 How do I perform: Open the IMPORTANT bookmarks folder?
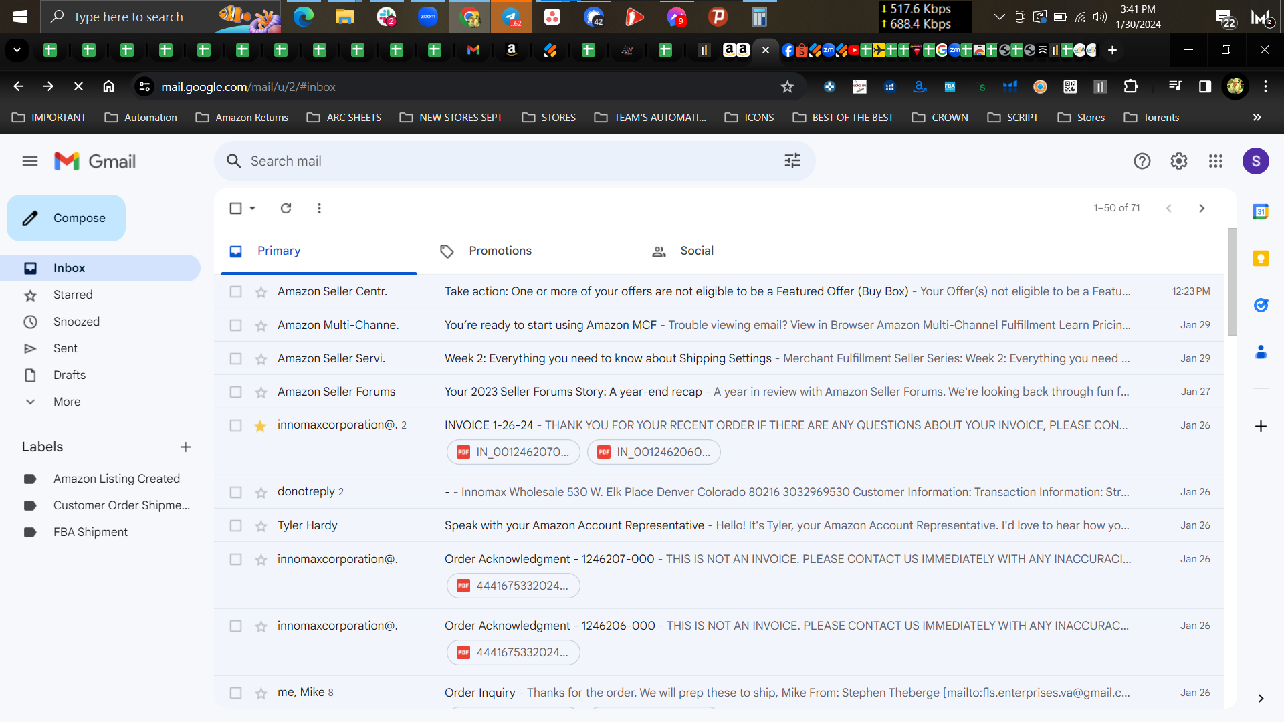49,117
